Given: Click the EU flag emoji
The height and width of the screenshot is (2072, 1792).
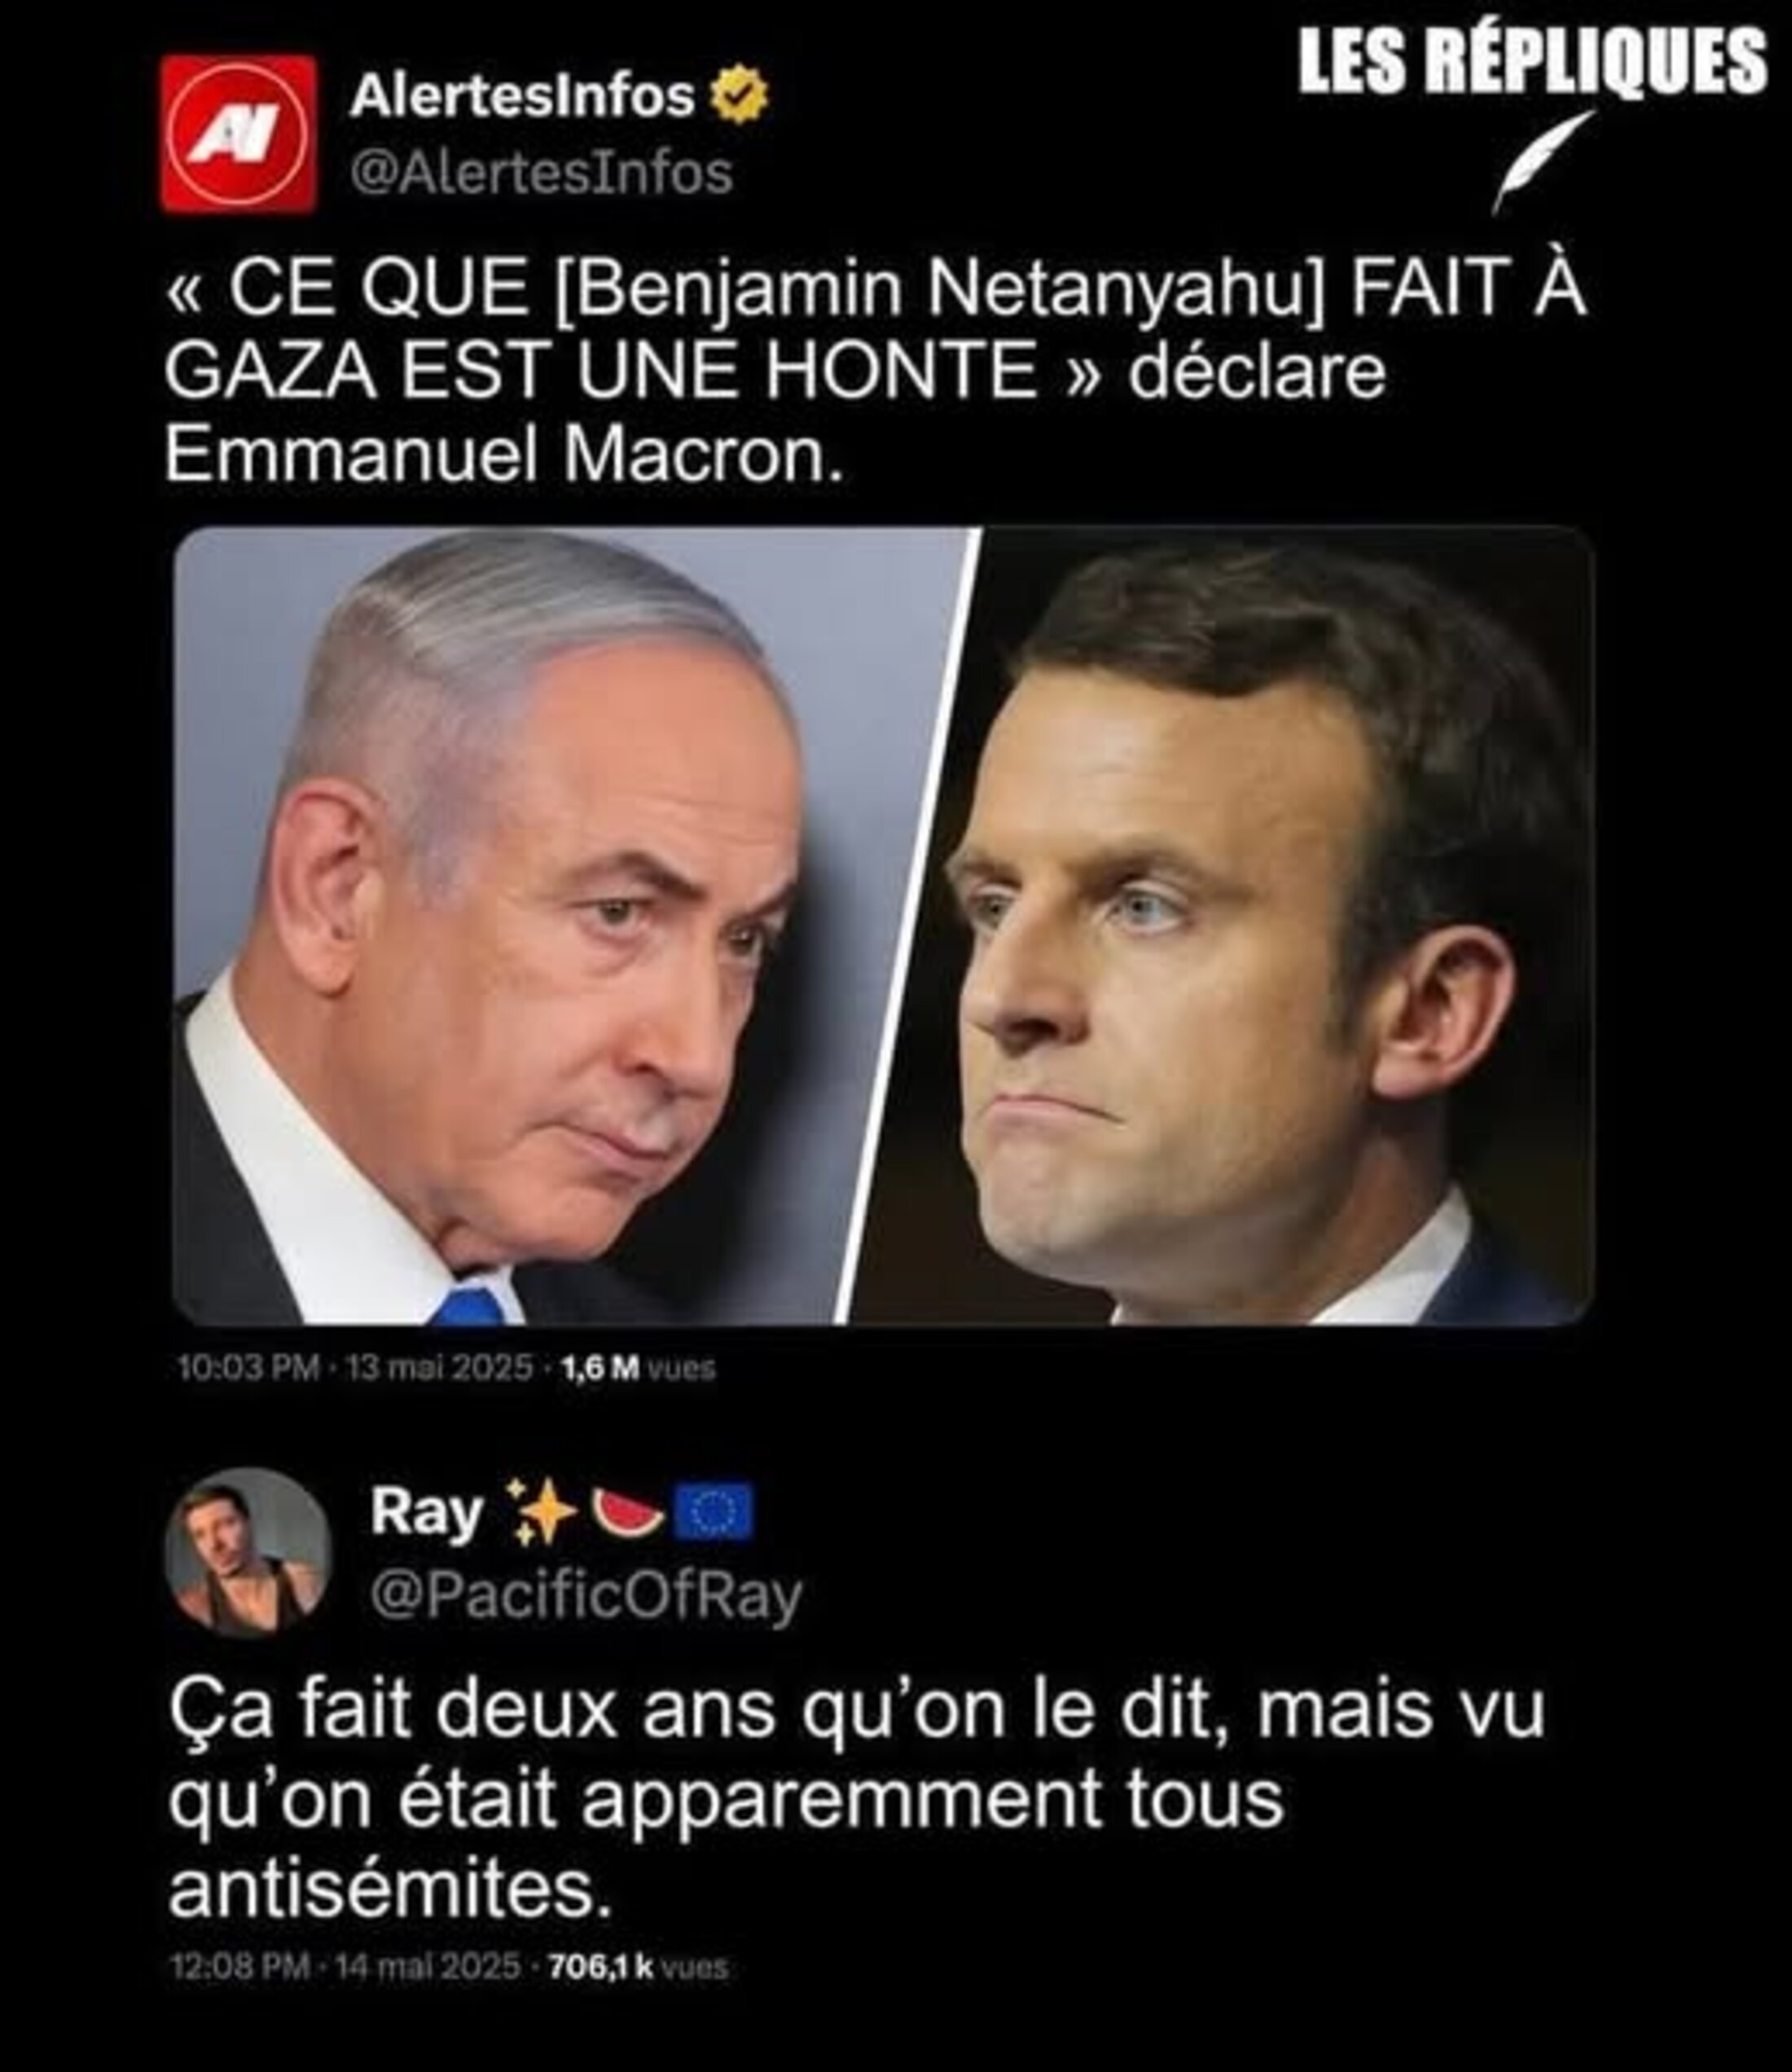Looking at the screenshot, I should (x=713, y=1511).
